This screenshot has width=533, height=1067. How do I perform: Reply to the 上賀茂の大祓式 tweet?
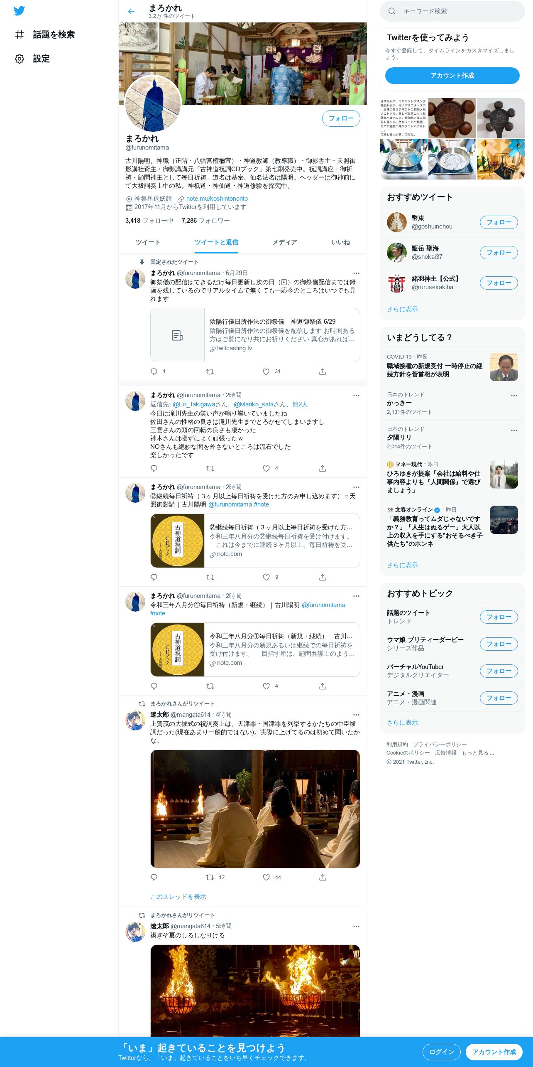[x=154, y=878]
